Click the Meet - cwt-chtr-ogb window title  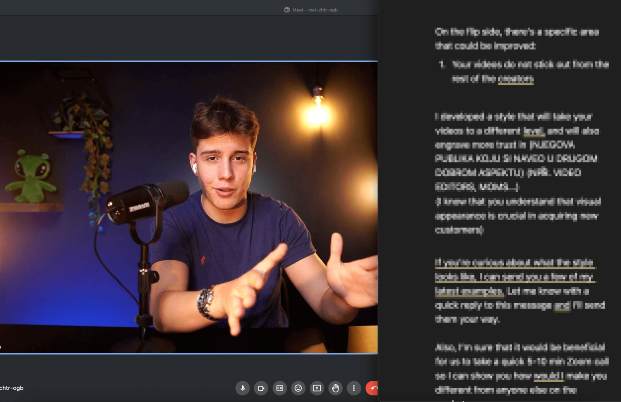point(310,10)
